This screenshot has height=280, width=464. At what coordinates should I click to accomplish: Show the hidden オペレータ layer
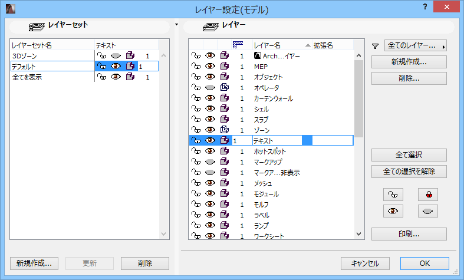pos(210,87)
